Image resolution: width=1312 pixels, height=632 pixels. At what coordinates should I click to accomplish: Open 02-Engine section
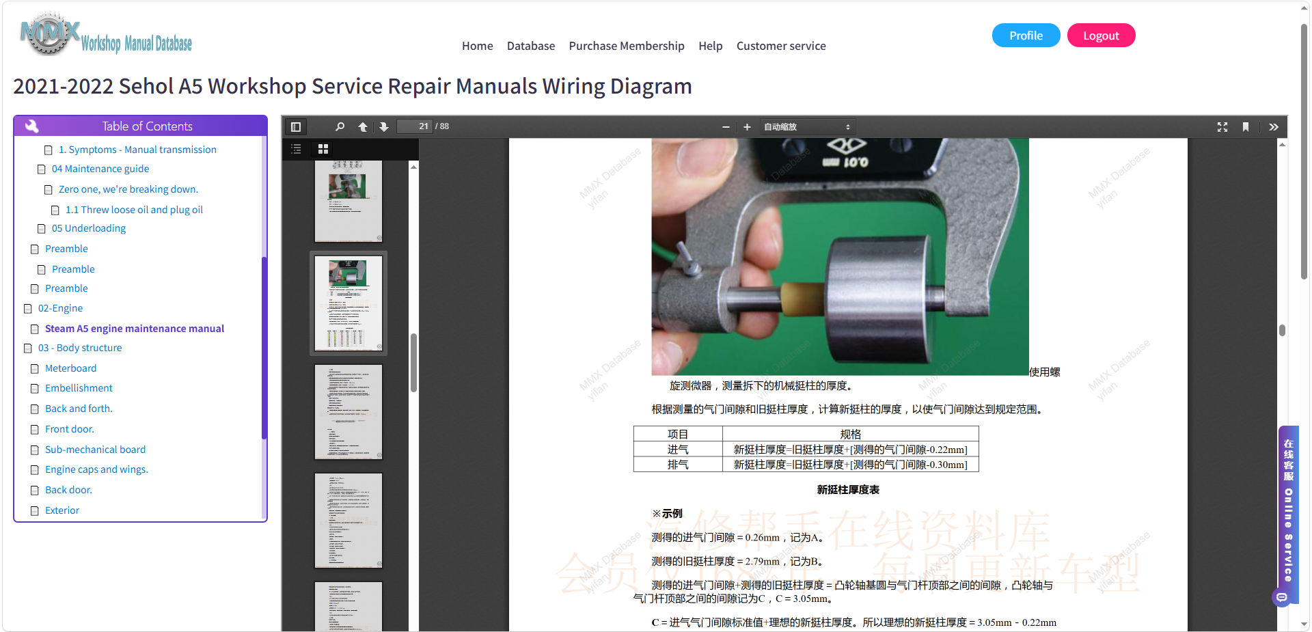[x=60, y=308]
